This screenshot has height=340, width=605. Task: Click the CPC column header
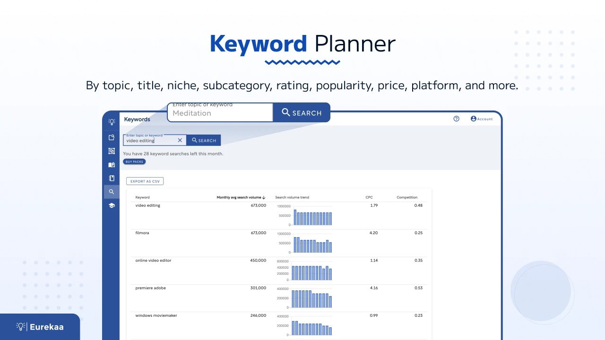369,197
